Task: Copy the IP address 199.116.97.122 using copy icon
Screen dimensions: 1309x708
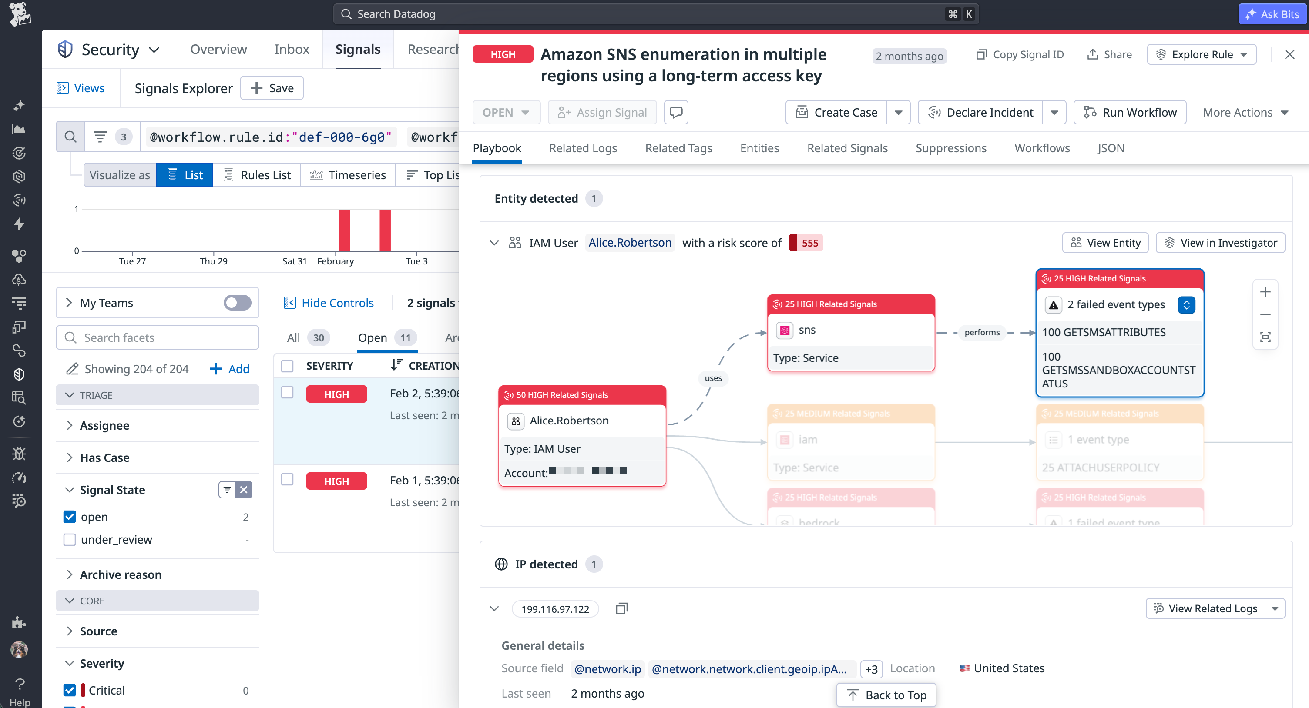Action: click(621, 608)
